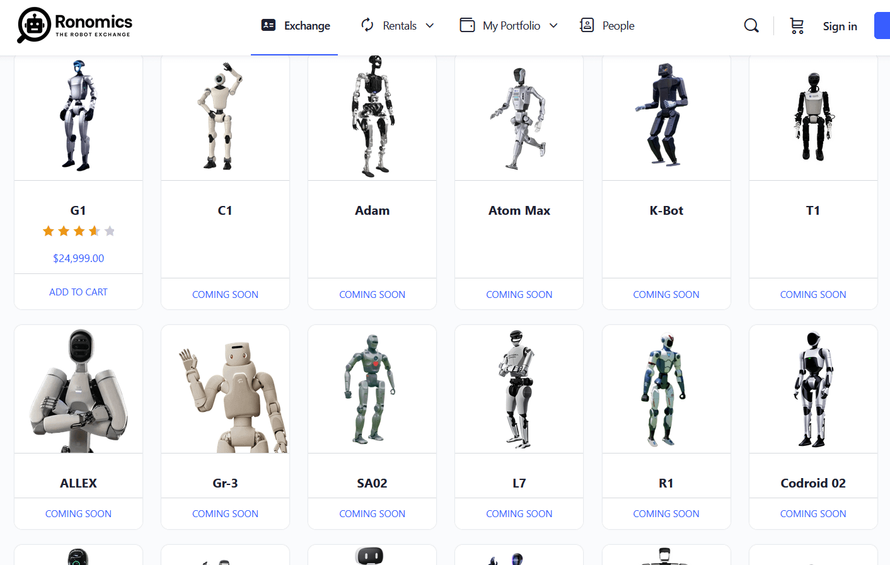The height and width of the screenshot is (565, 890).
Task: Add the G1 robot to cart
Action: 78,292
